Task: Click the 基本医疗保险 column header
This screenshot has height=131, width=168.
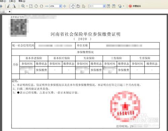Action: (61, 58)
